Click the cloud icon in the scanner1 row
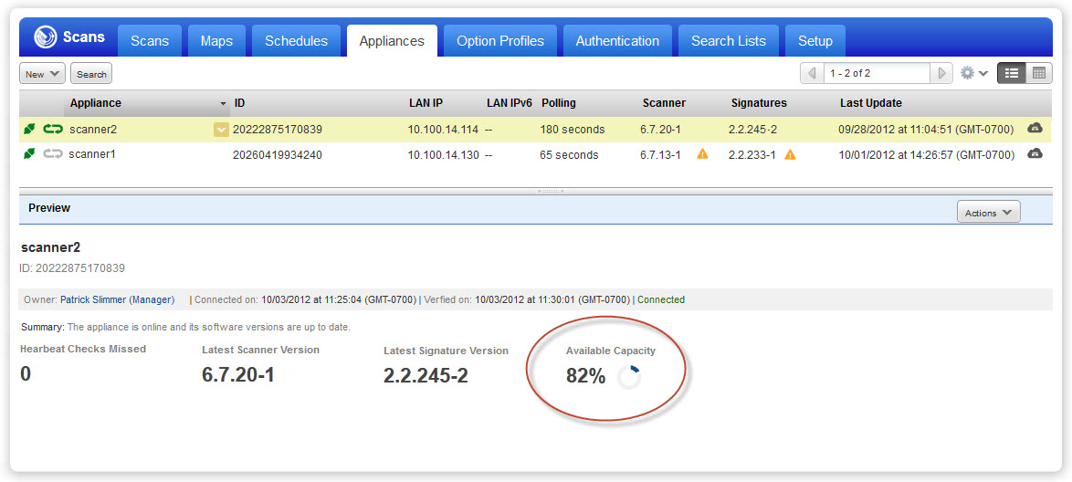Image resolution: width=1072 pixels, height=482 pixels. pos(1035,154)
